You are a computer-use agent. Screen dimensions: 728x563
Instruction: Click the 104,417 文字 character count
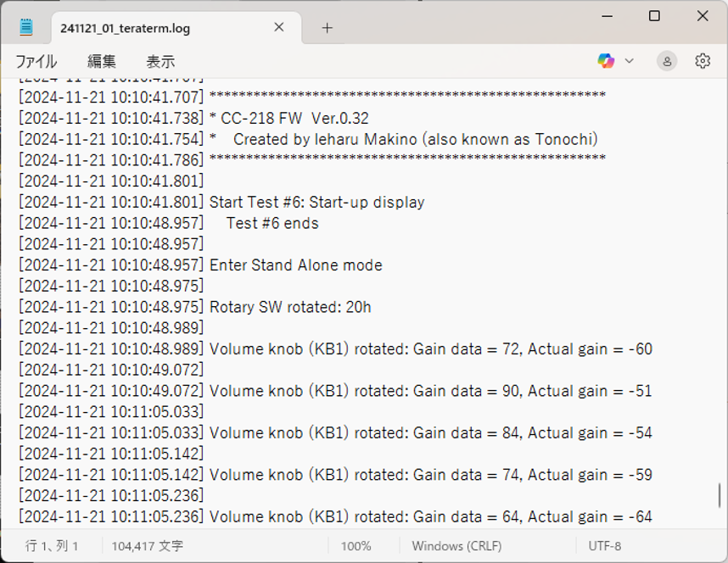[x=147, y=546]
